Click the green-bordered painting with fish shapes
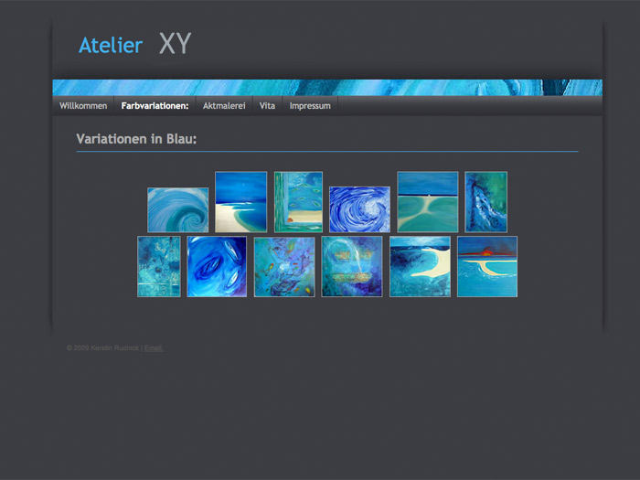This screenshot has width=640, height=480. [298, 202]
